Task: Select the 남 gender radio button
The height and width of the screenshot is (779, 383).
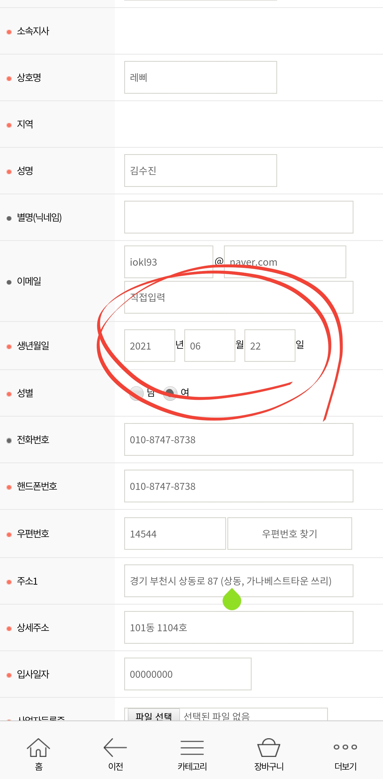Action: [x=136, y=393]
